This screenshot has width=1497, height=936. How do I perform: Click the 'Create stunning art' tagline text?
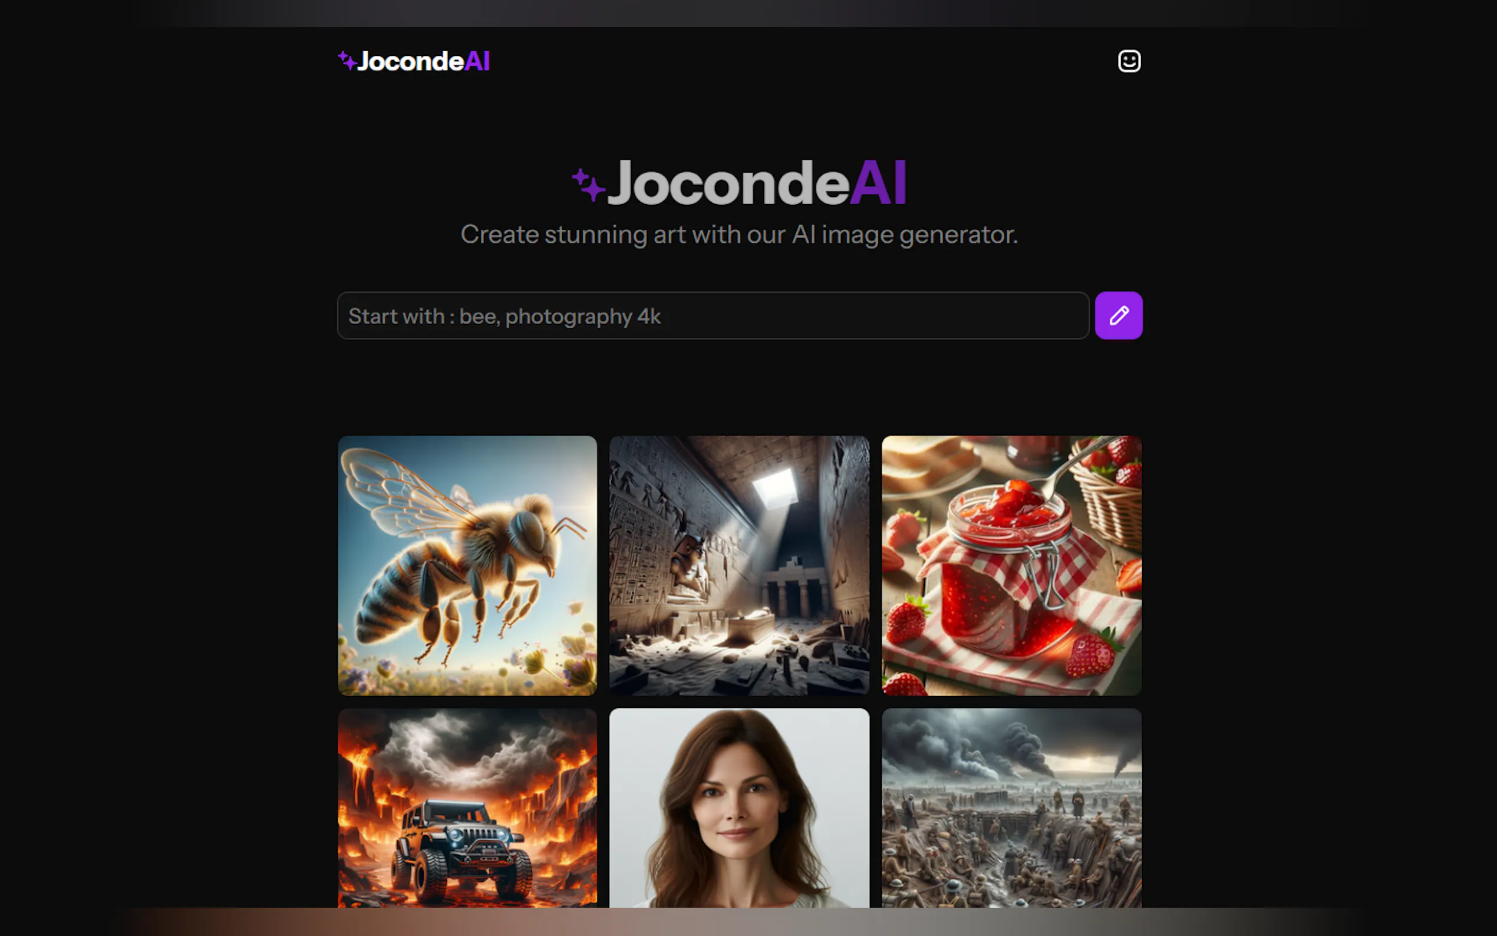point(739,235)
